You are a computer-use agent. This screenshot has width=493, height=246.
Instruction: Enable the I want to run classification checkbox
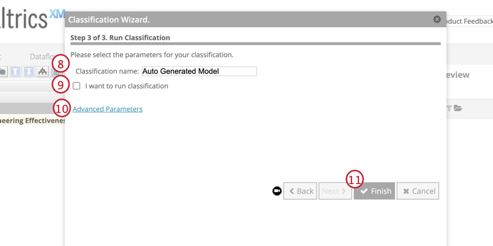(x=77, y=86)
